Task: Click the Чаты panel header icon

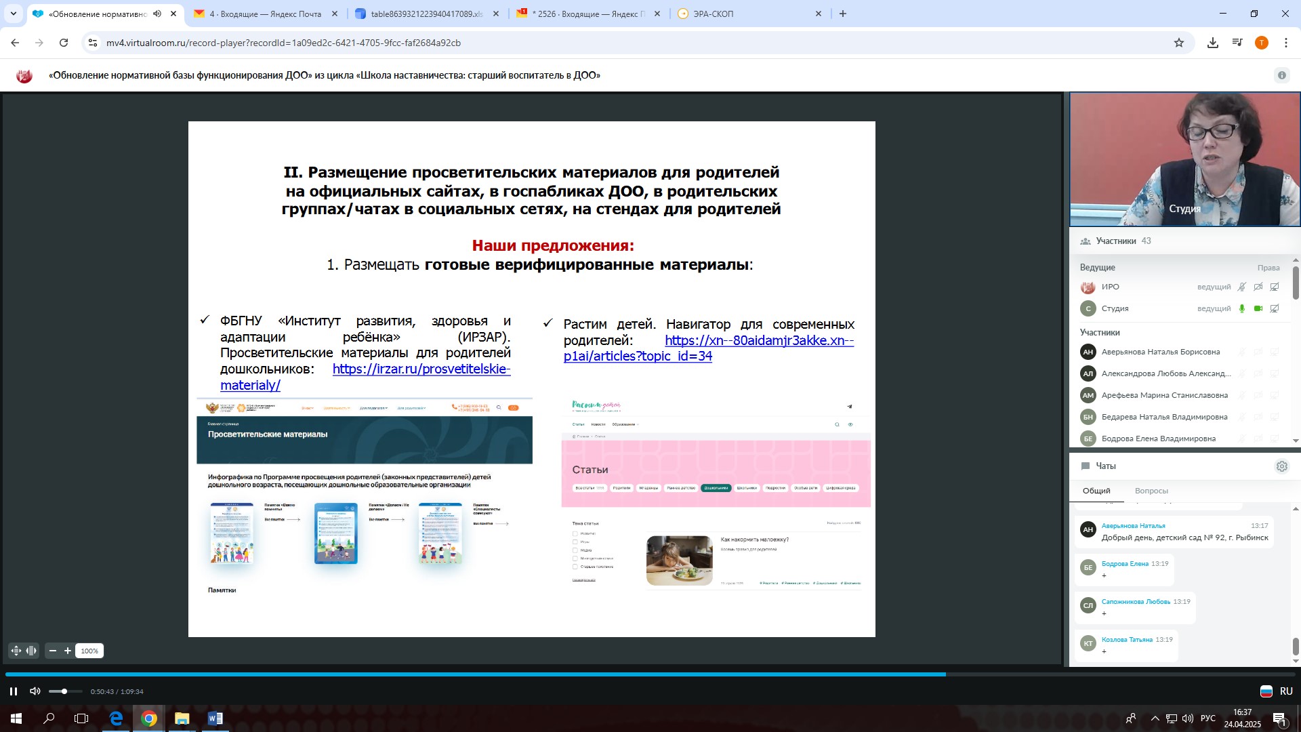Action: click(x=1085, y=466)
